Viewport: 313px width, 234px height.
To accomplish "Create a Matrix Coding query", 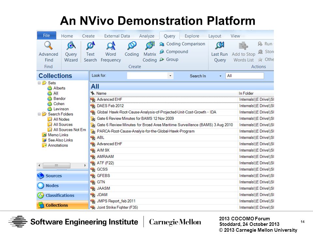I will click(x=150, y=52).
